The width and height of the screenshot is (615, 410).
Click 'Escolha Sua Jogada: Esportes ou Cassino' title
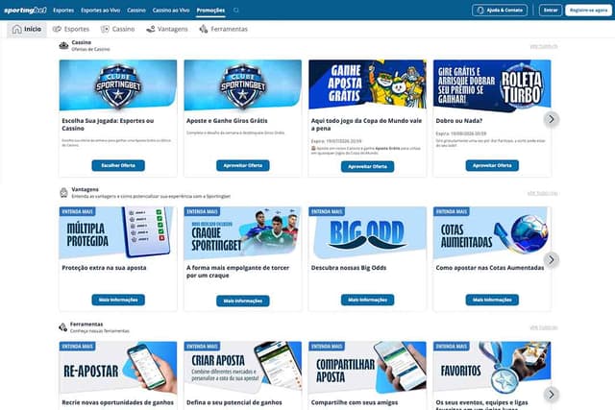pyautogui.click(x=108, y=125)
